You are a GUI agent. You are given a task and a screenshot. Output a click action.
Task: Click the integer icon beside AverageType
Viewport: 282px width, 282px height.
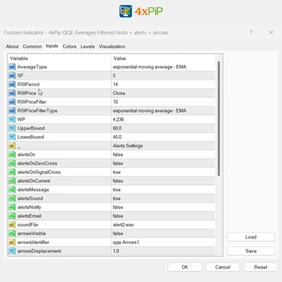click(x=12, y=67)
